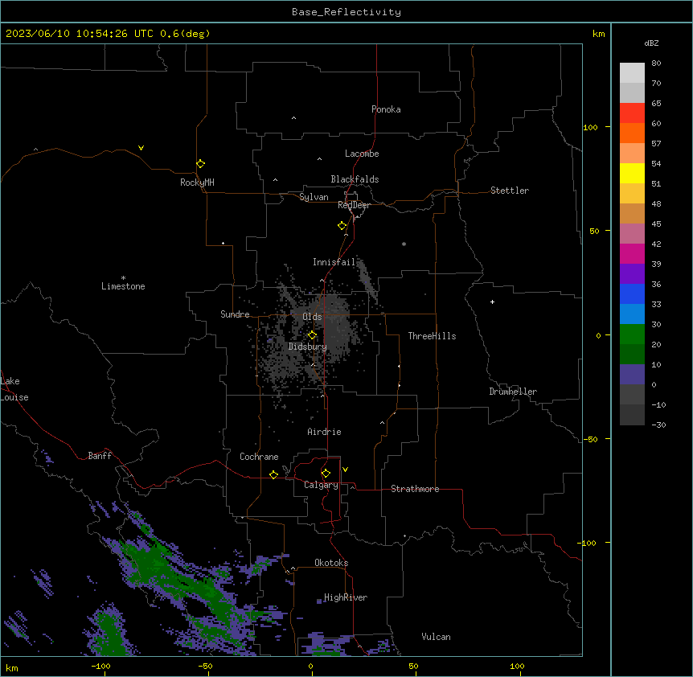Click the Stettler label
Image resolution: width=693 pixels, height=677 pixels.
[510, 191]
